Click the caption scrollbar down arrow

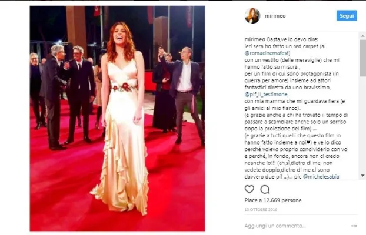(x=362, y=176)
